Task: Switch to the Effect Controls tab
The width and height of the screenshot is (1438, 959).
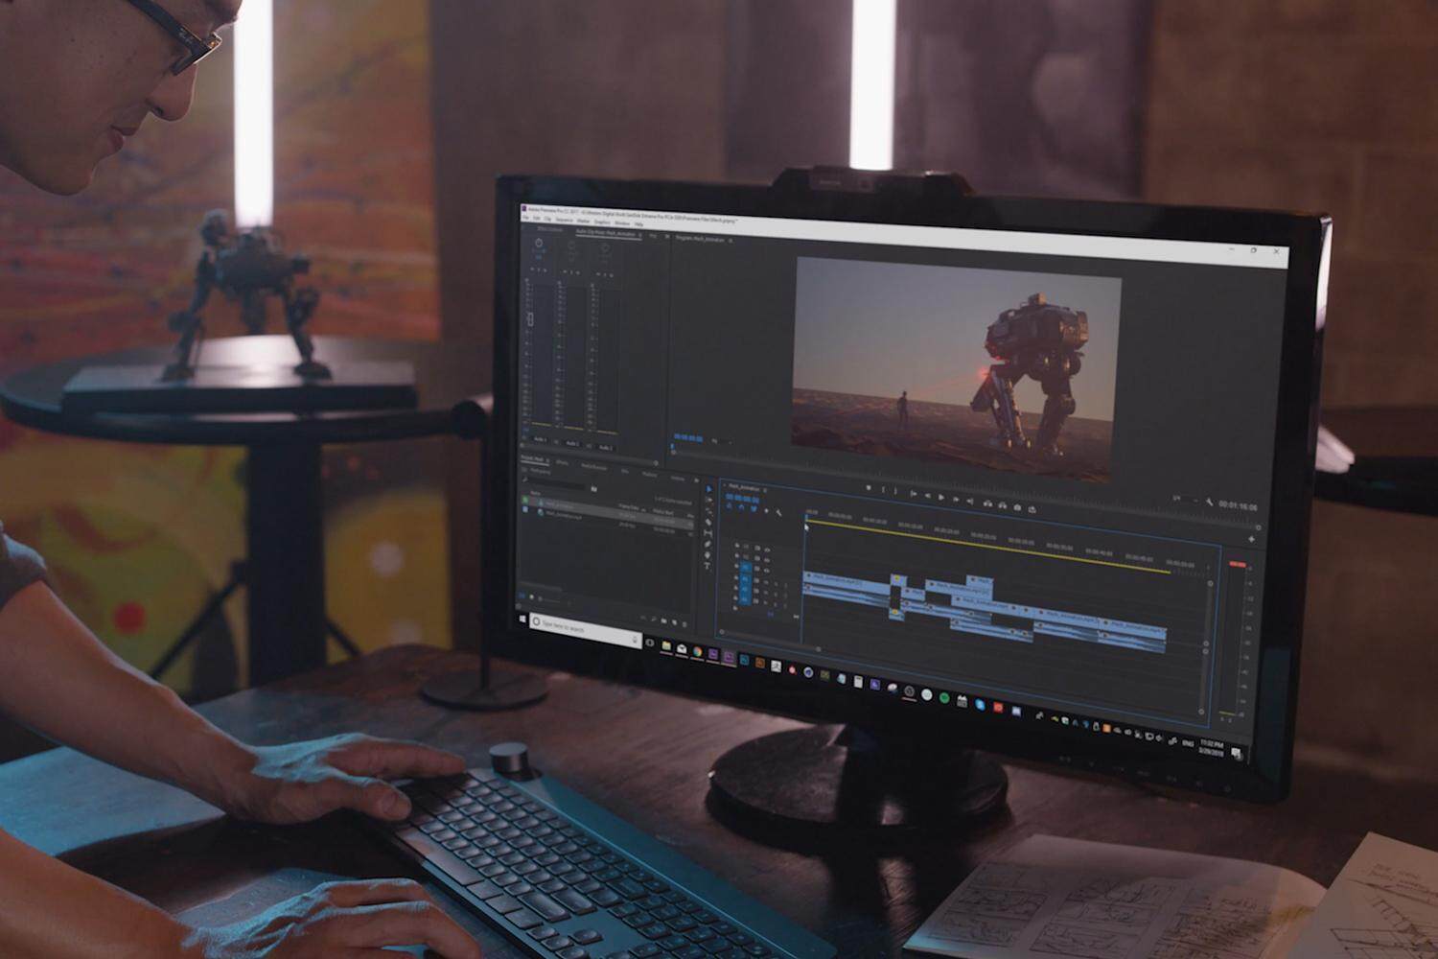Action: tap(549, 229)
